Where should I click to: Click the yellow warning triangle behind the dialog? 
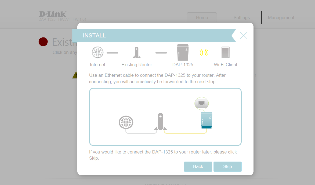pos(75,75)
